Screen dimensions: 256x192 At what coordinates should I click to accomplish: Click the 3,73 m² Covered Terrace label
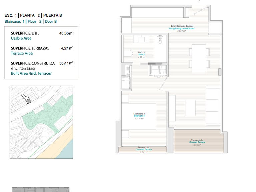[197, 142]
